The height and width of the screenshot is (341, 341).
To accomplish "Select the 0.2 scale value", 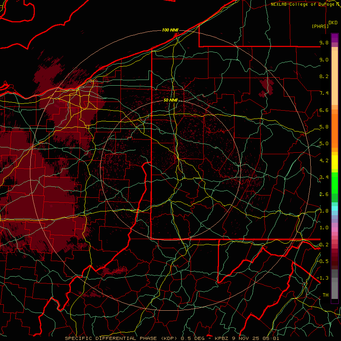I will click(324, 245).
